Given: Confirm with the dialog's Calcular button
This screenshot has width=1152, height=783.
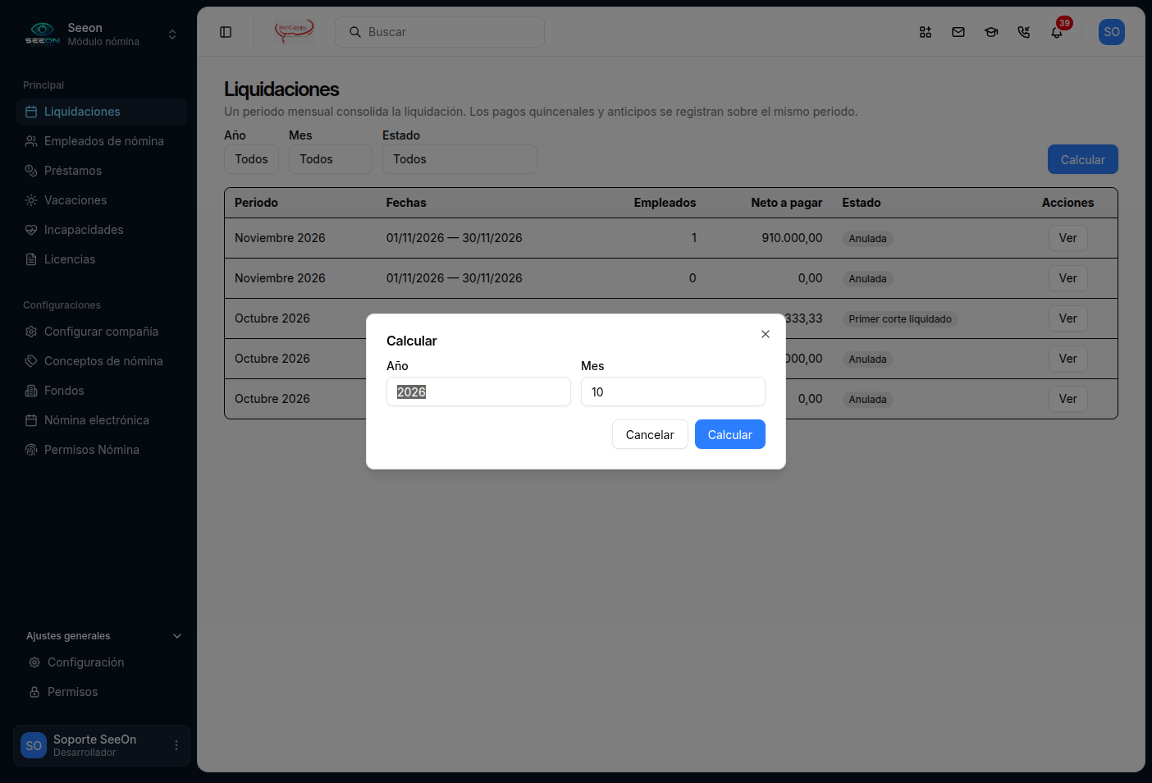Looking at the screenshot, I should point(730,434).
